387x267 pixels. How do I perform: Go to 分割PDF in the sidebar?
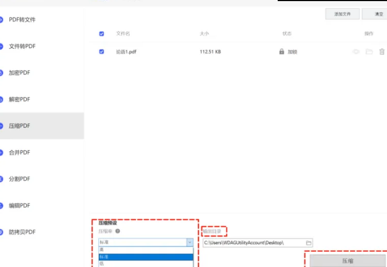tap(20, 179)
